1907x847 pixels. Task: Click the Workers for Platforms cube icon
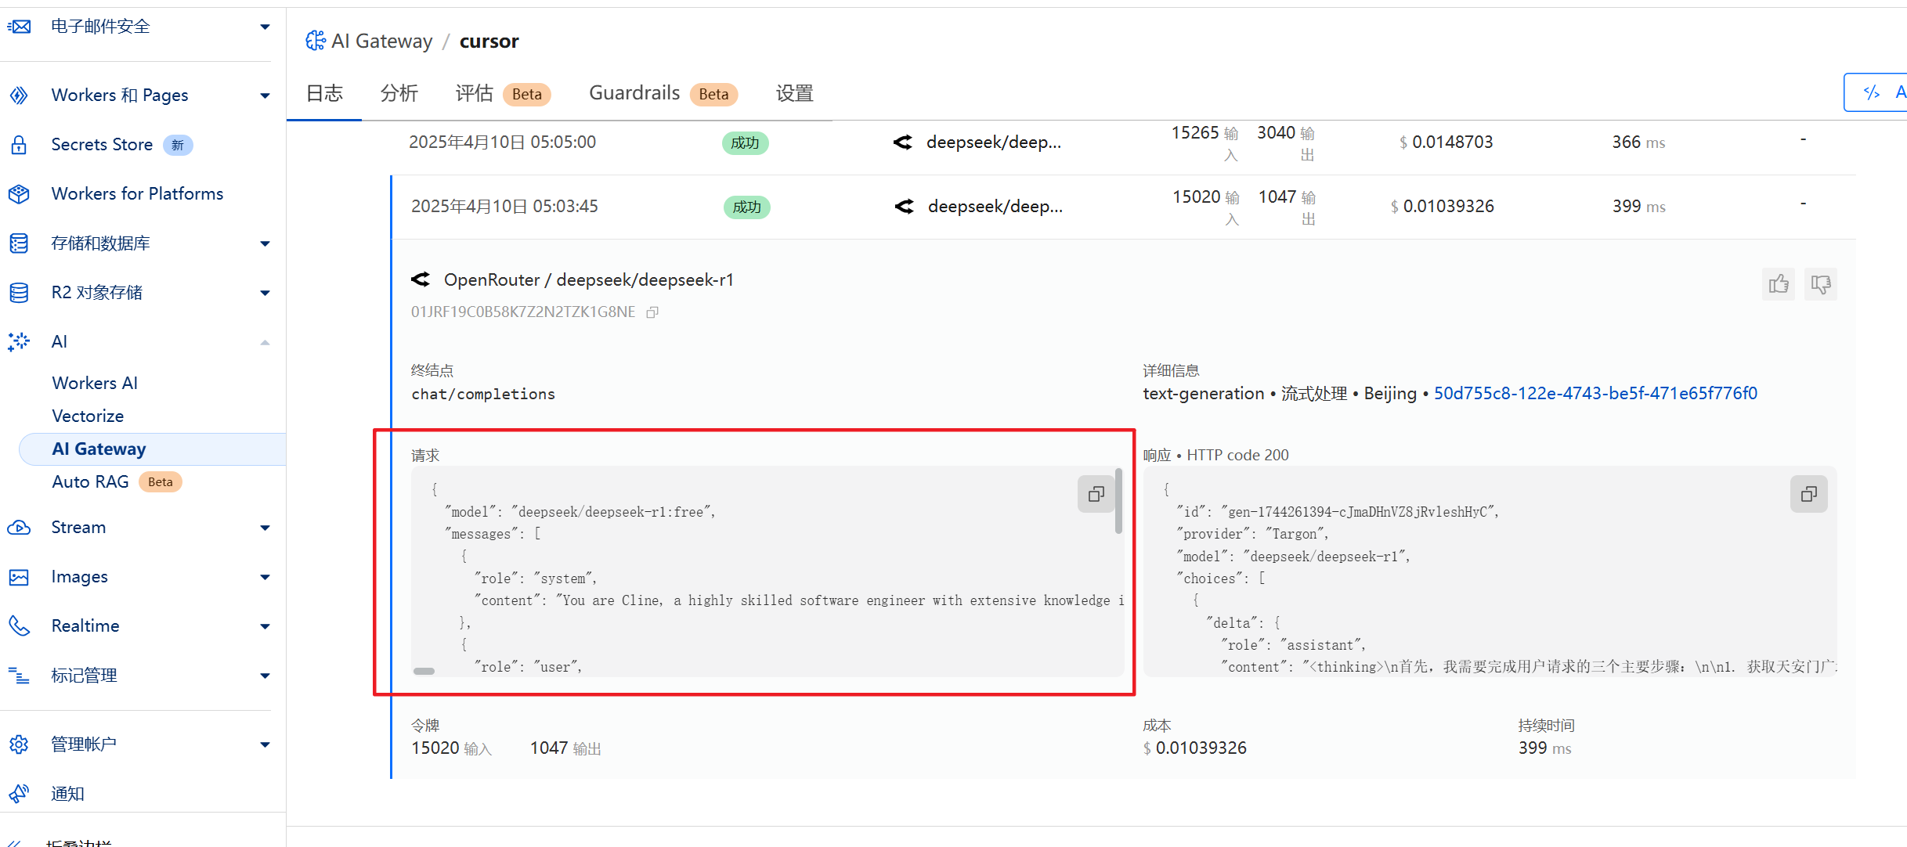[20, 194]
